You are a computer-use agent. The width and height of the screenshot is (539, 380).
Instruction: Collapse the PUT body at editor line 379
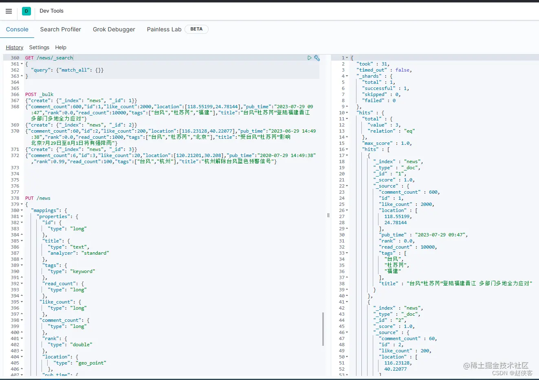tap(22, 204)
